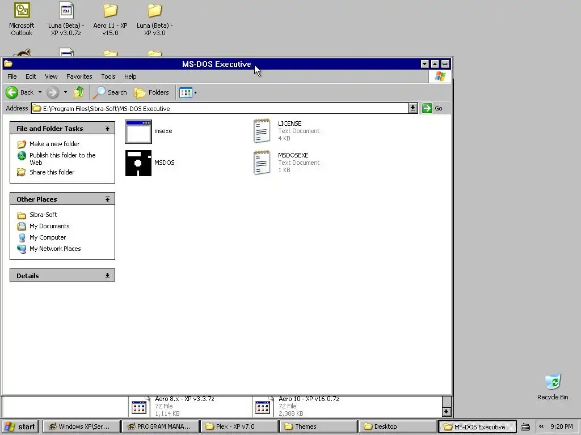Open the Help menu
The width and height of the screenshot is (581, 435).
point(130,76)
